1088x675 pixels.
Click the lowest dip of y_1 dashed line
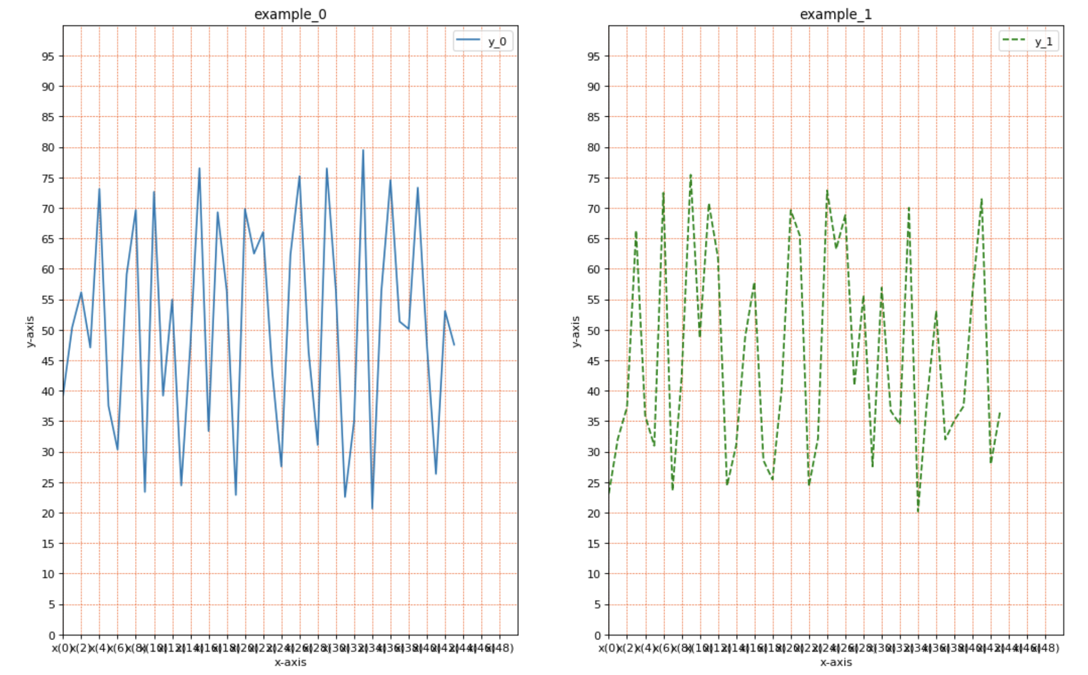[918, 511]
